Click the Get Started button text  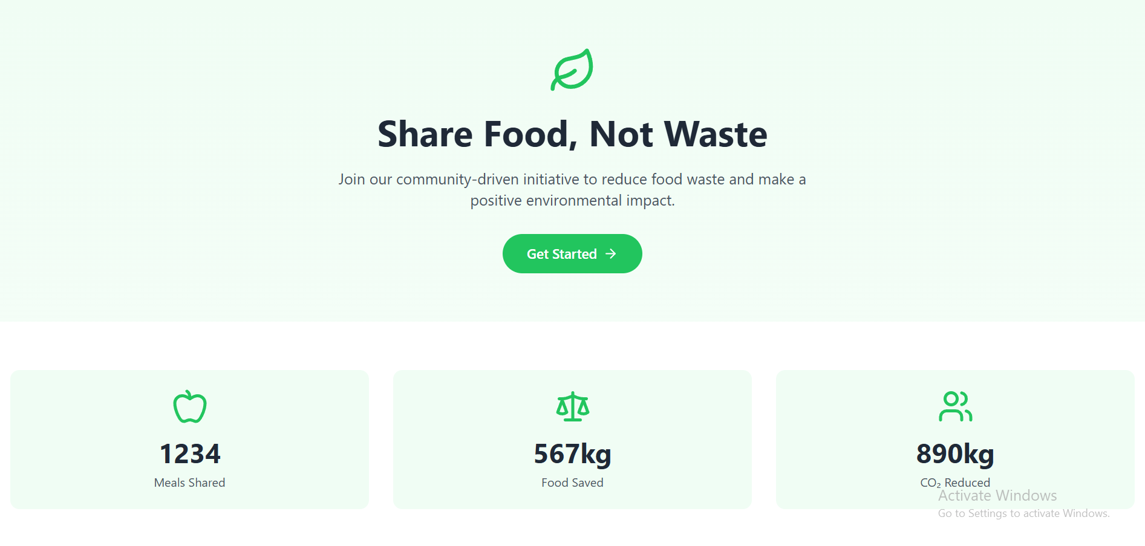[x=562, y=254]
